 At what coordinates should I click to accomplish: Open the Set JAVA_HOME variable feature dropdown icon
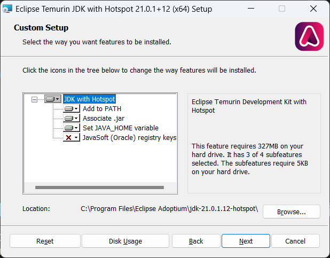click(x=72, y=128)
